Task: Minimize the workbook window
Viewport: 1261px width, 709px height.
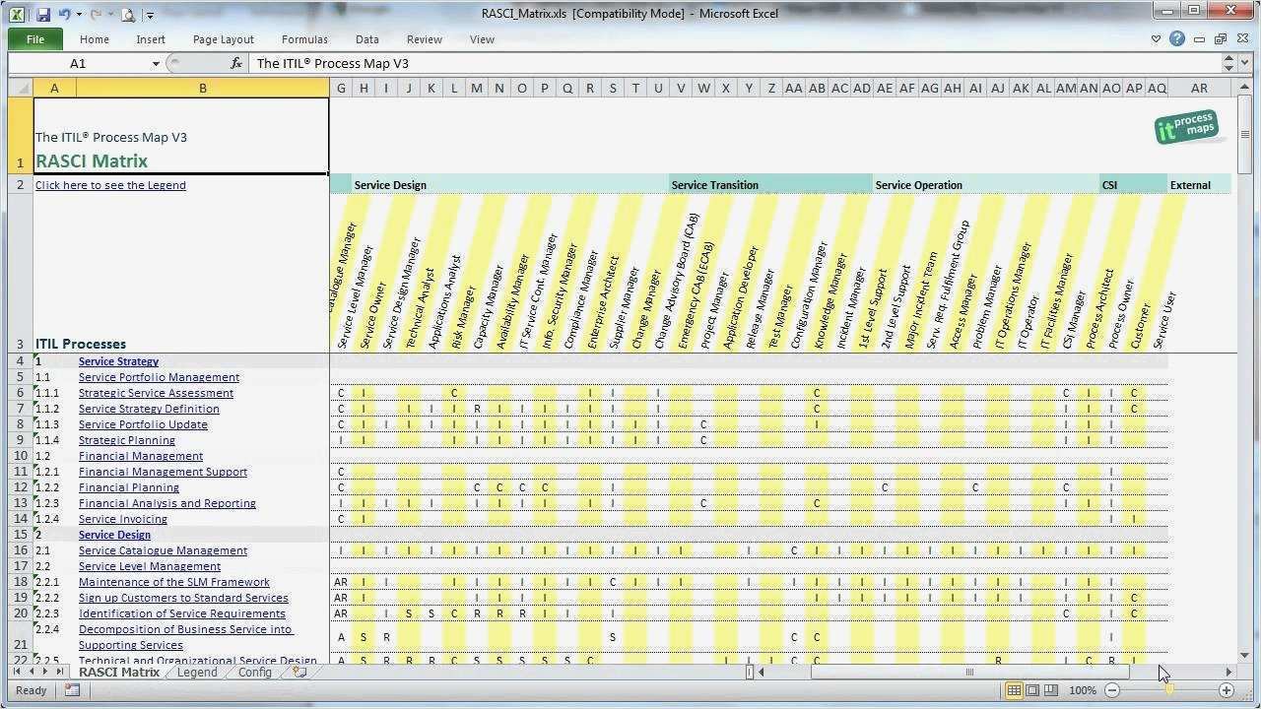Action: [1199, 39]
